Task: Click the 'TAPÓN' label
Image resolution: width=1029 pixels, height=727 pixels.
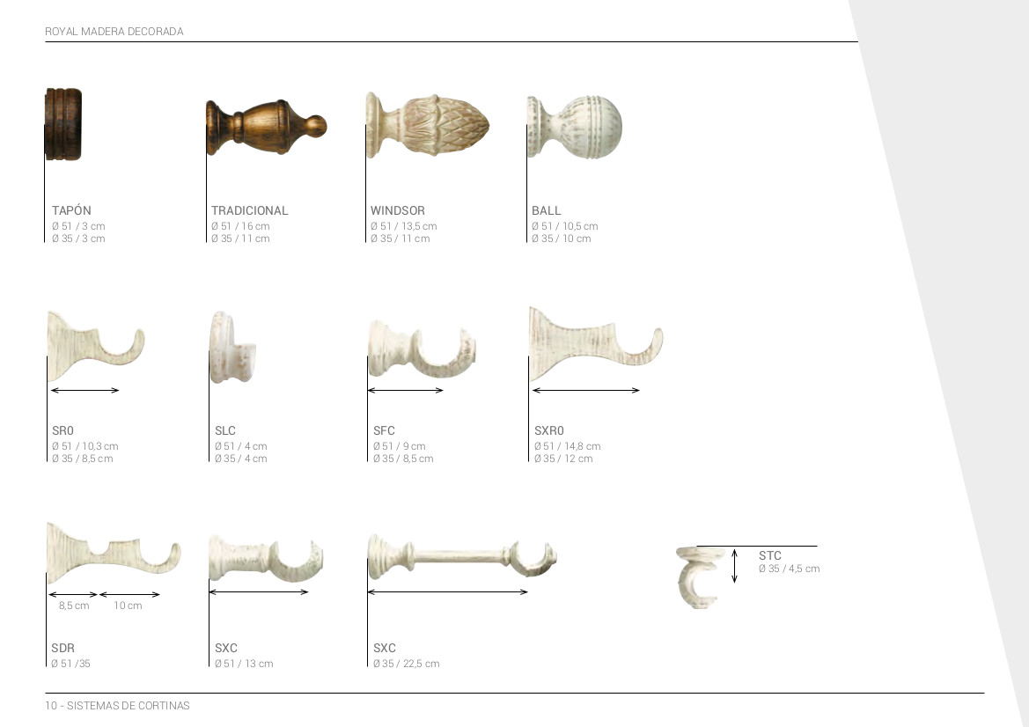Action: (x=71, y=210)
